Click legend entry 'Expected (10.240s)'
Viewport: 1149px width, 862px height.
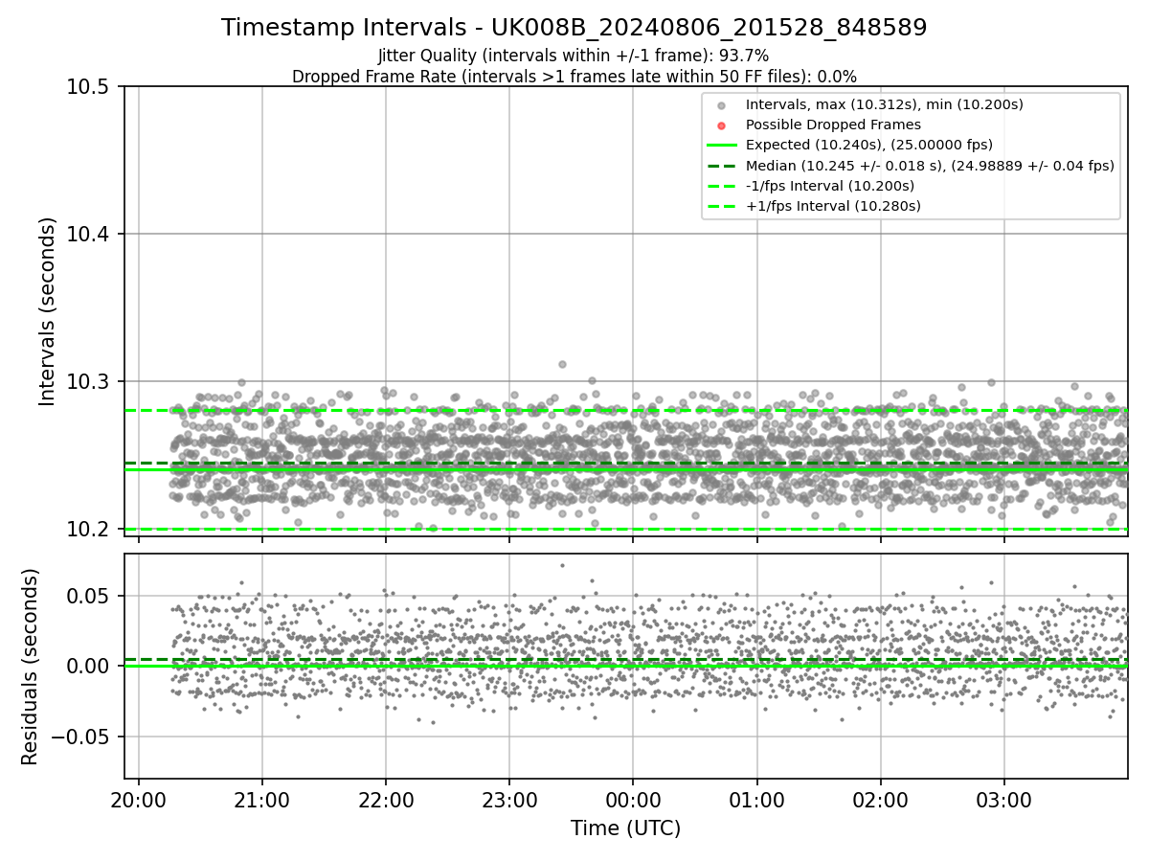click(x=869, y=145)
